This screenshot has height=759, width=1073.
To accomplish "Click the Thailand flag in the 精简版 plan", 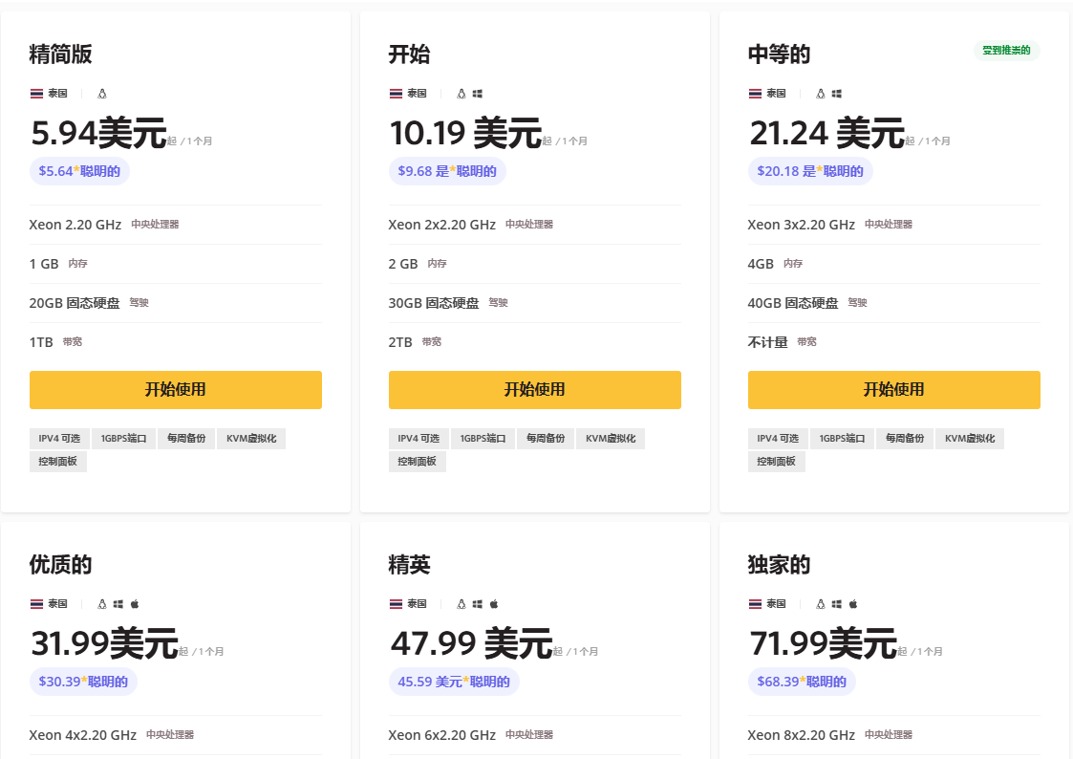I will click(36, 94).
